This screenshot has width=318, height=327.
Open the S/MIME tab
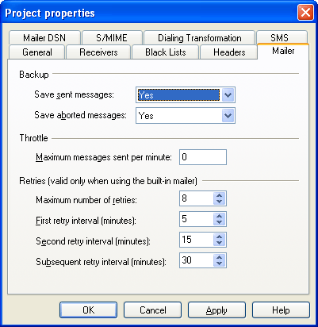click(x=112, y=38)
